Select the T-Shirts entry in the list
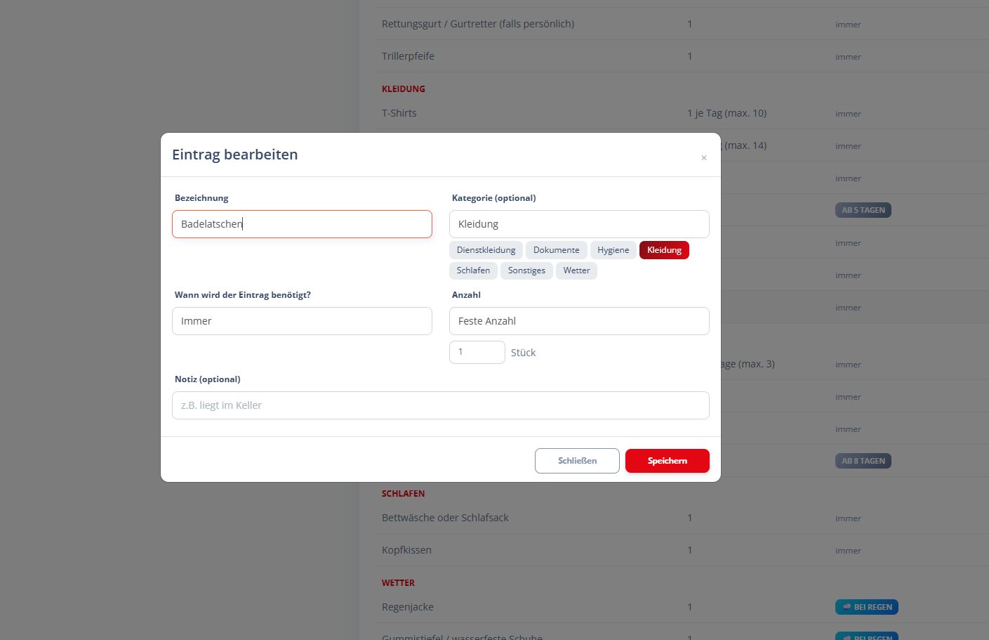 click(x=399, y=113)
